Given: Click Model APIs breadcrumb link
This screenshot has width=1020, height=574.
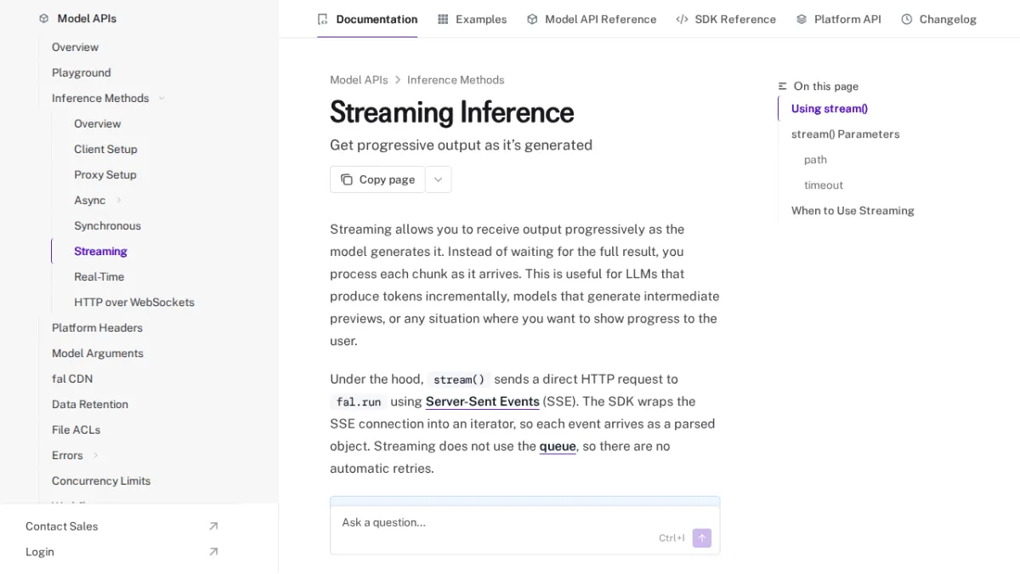Looking at the screenshot, I should pos(359,80).
